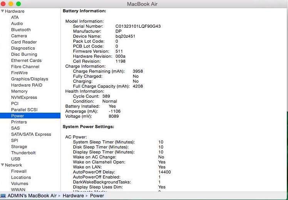Click the AC Power label
288x200 pixels.
(76, 137)
